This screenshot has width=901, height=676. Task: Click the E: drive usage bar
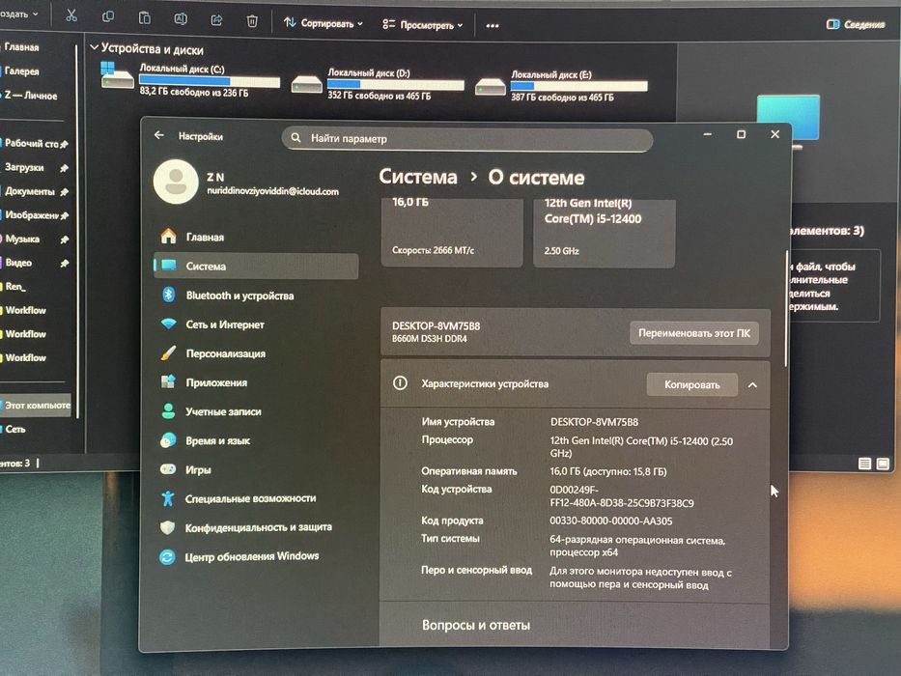point(578,86)
